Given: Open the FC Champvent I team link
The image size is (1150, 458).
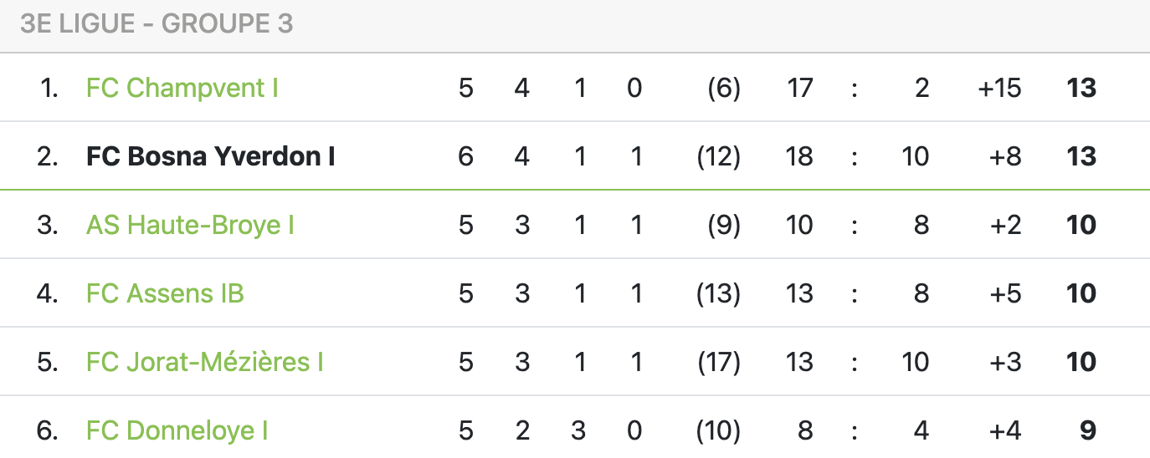Looking at the screenshot, I should click(182, 88).
